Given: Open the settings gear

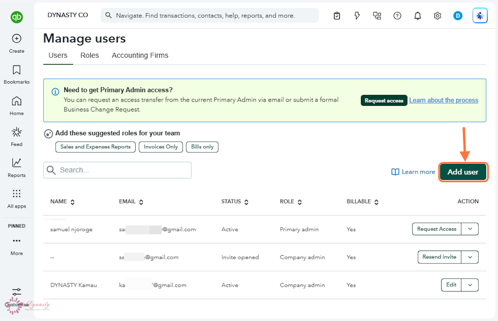Looking at the screenshot, I should (x=437, y=16).
